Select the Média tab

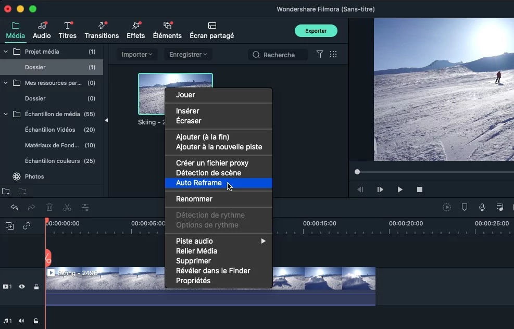coord(16,31)
